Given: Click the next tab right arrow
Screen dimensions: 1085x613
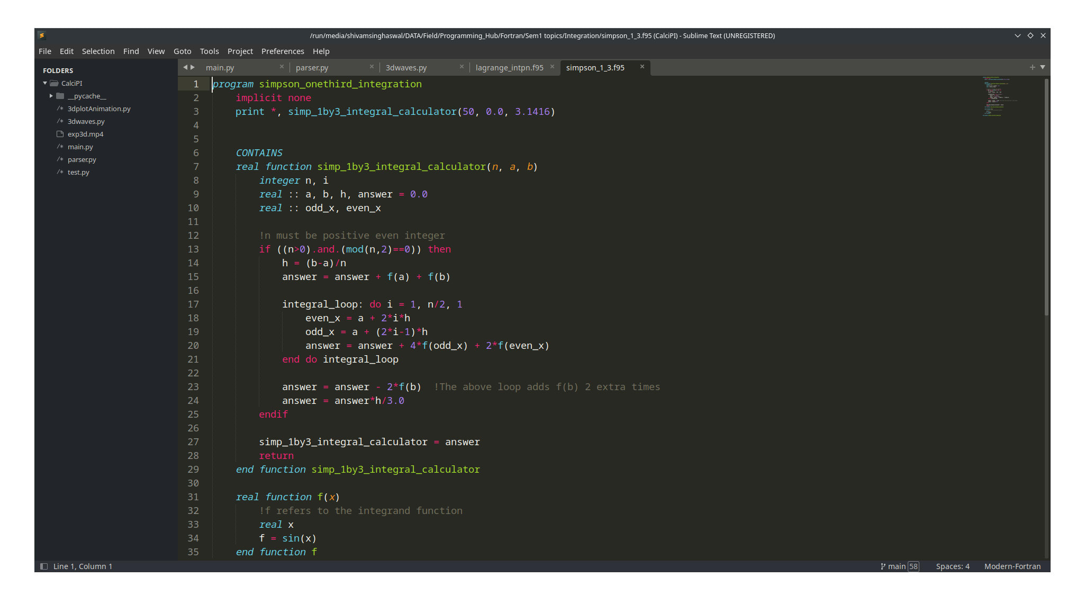Looking at the screenshot, I should point(193,67).
